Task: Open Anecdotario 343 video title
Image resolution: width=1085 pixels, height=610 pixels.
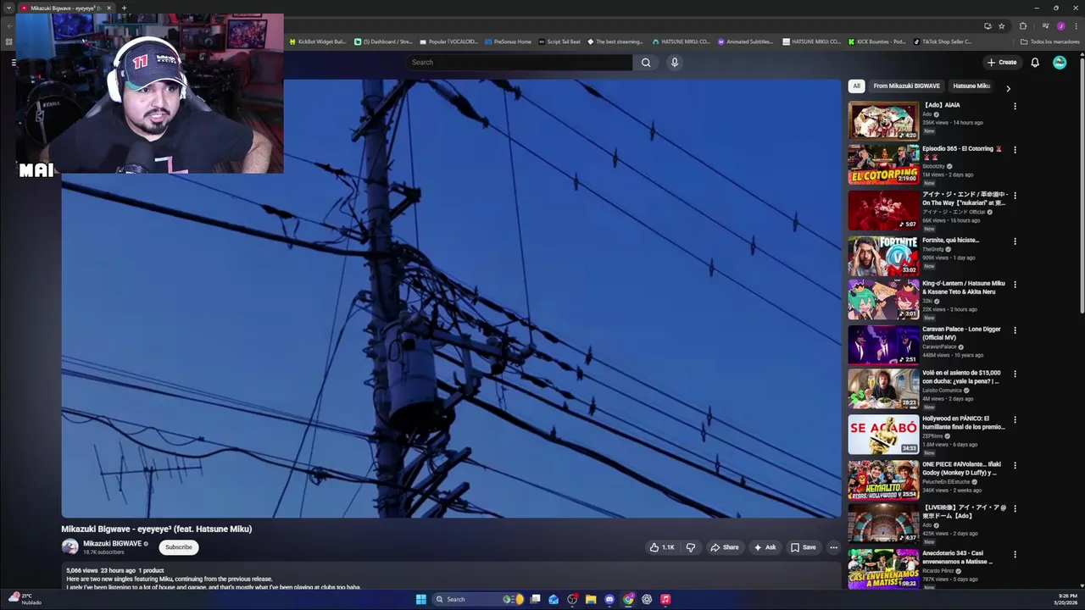Action: tap(958, 557)
